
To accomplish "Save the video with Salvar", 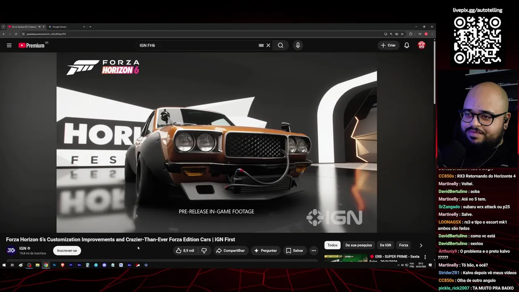I will pyautogui.click(x=294, y=251).
